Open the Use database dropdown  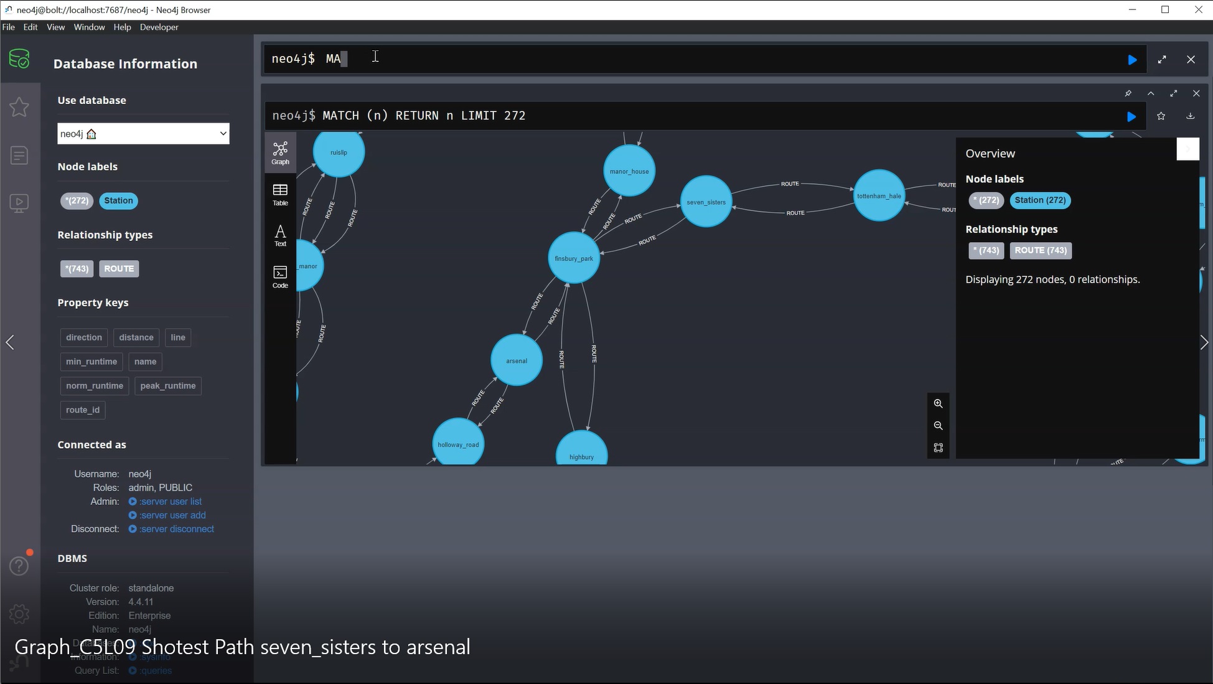143,134
